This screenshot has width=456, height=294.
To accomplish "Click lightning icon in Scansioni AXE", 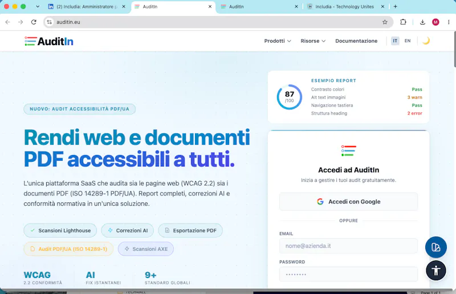I will (127, 249).
